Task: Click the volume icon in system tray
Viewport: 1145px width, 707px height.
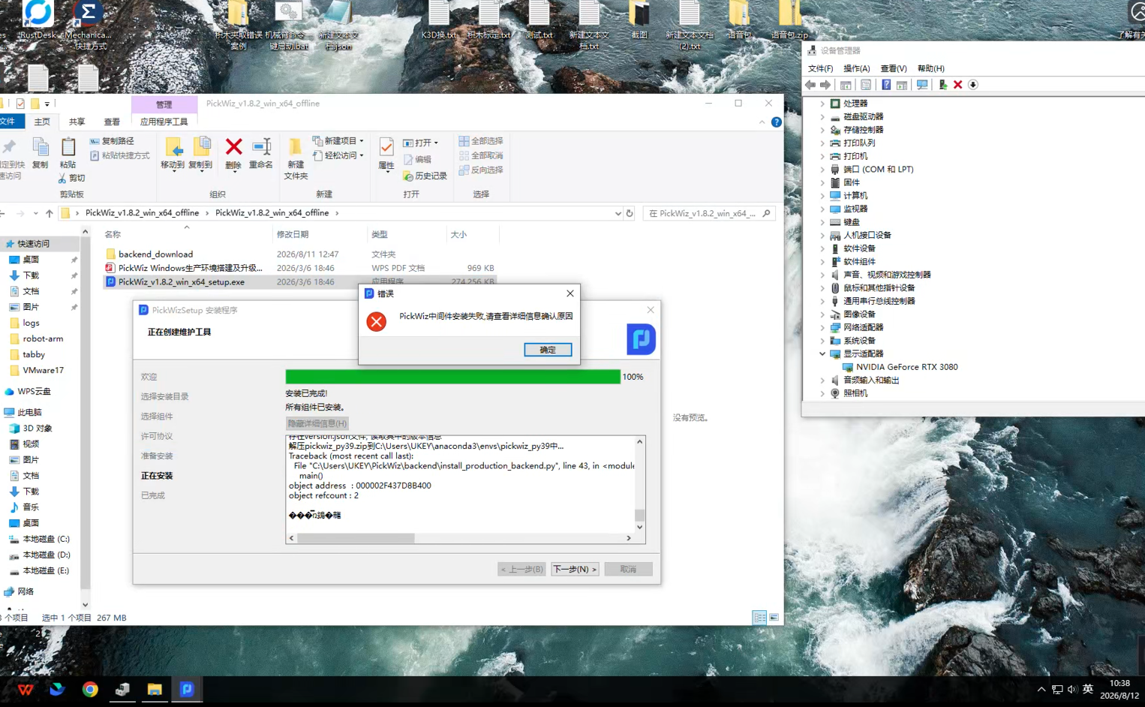Action: (x=1071, y=689)
